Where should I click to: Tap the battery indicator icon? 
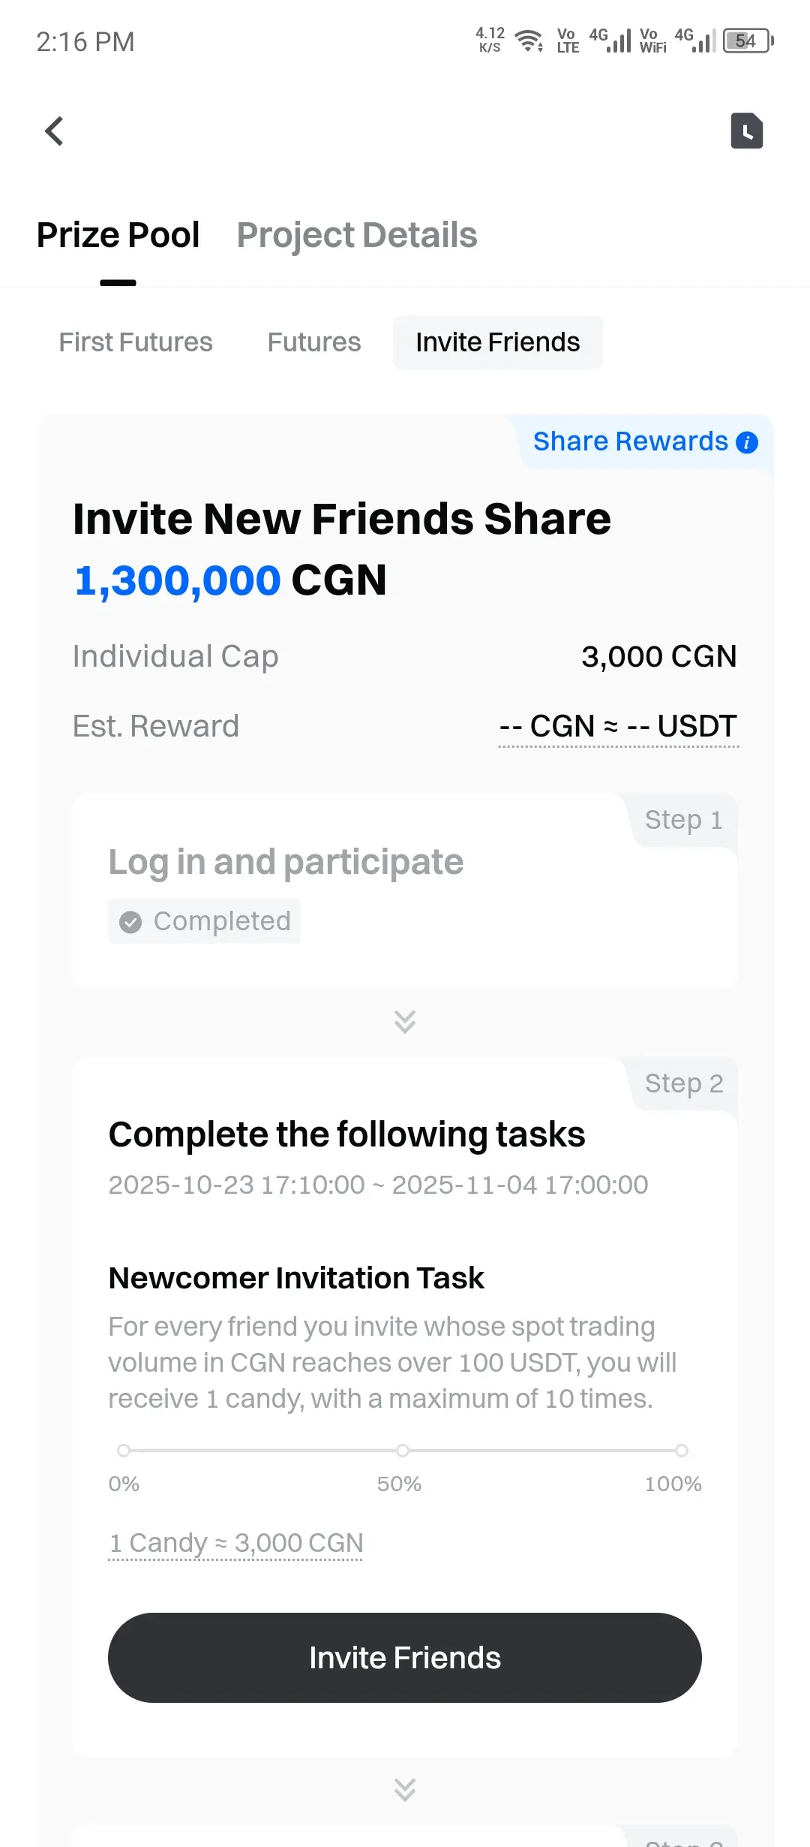pyautogui.click(x=748, y=41)
